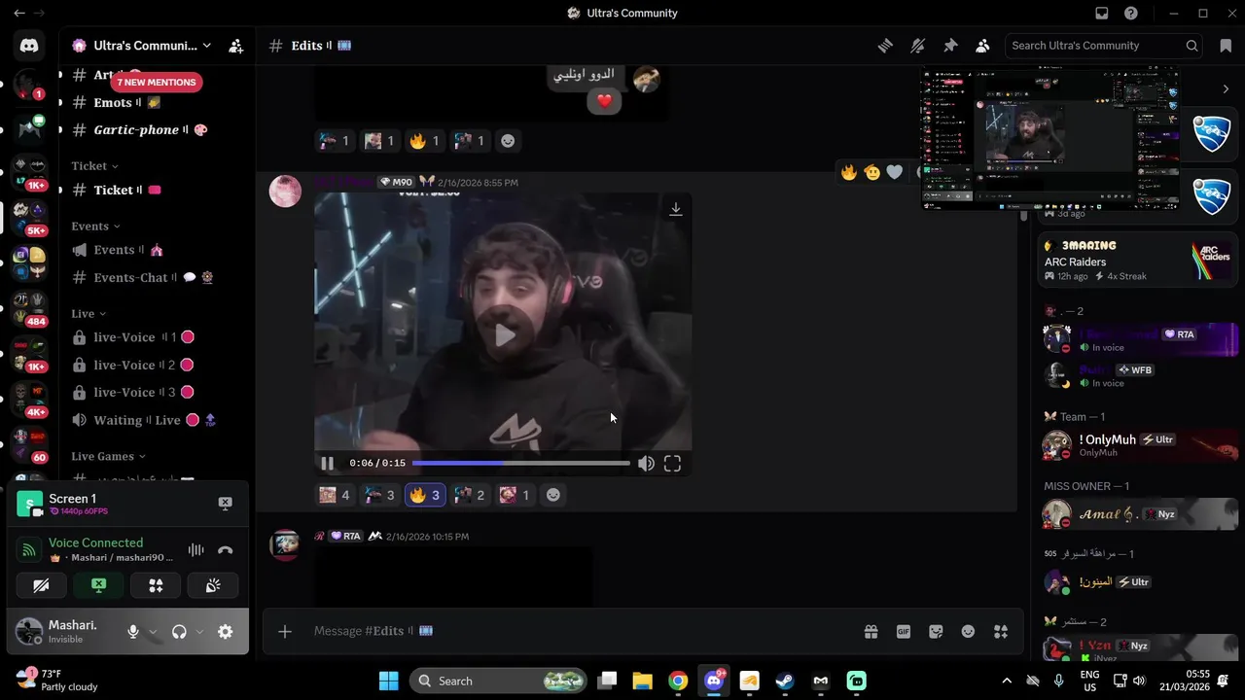
Task: Open pinned messages icon
Action: pos(950,46)
